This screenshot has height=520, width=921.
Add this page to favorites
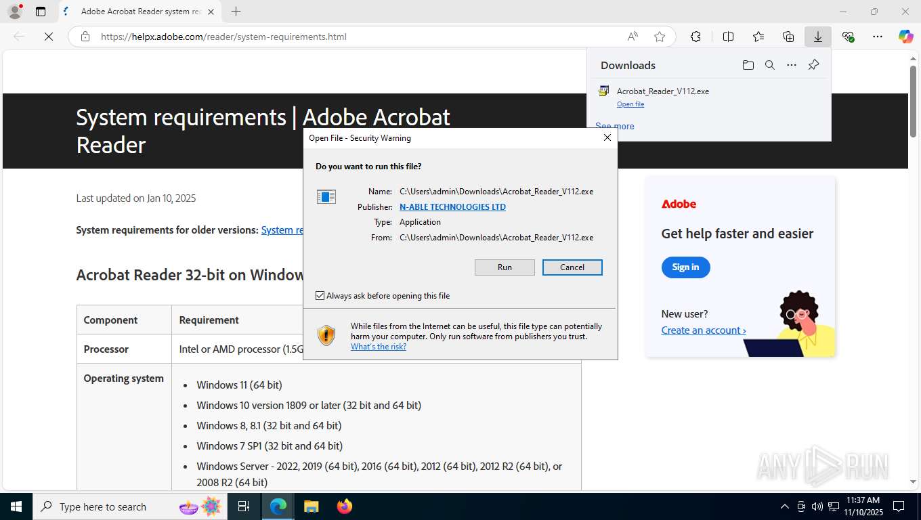[x=659, y=37]
